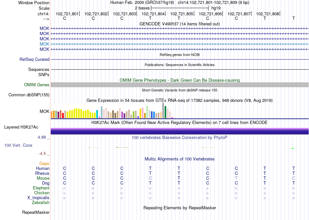Select the Human alignment row label
The width and height of the screenshot is (309, 220).
[43, 168]
